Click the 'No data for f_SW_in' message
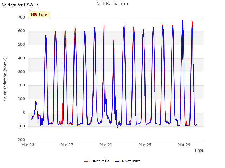225x168 pixels. click(20, 5)
